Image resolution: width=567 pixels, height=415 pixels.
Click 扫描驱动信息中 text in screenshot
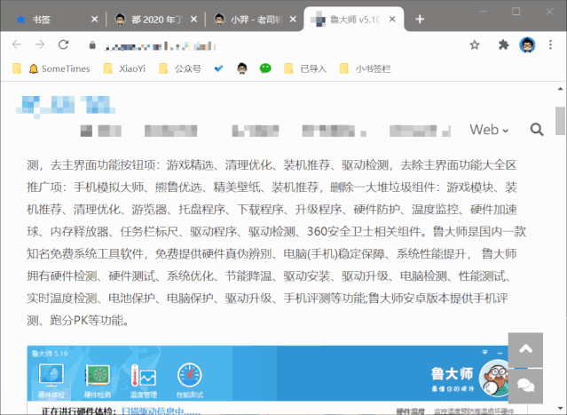161,411
